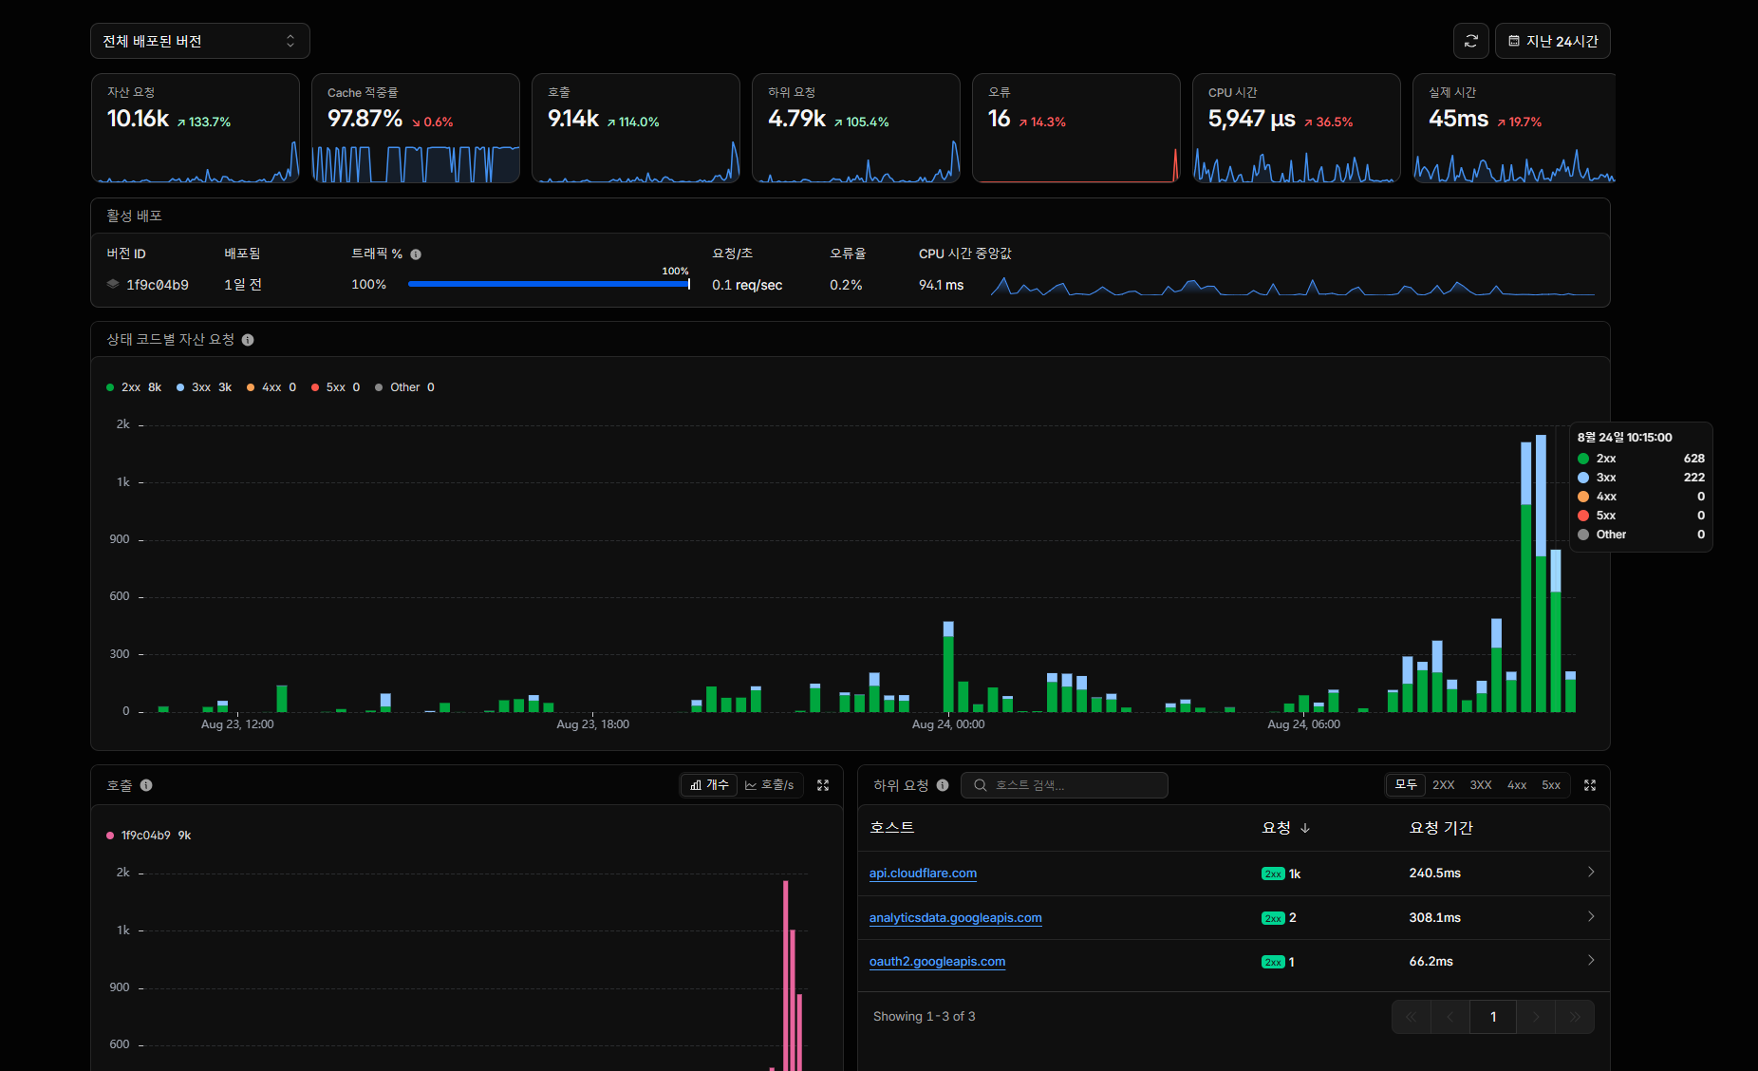Click the search icon in host search
This screenshot has height=1071, width=1758.
pos(981,785)
